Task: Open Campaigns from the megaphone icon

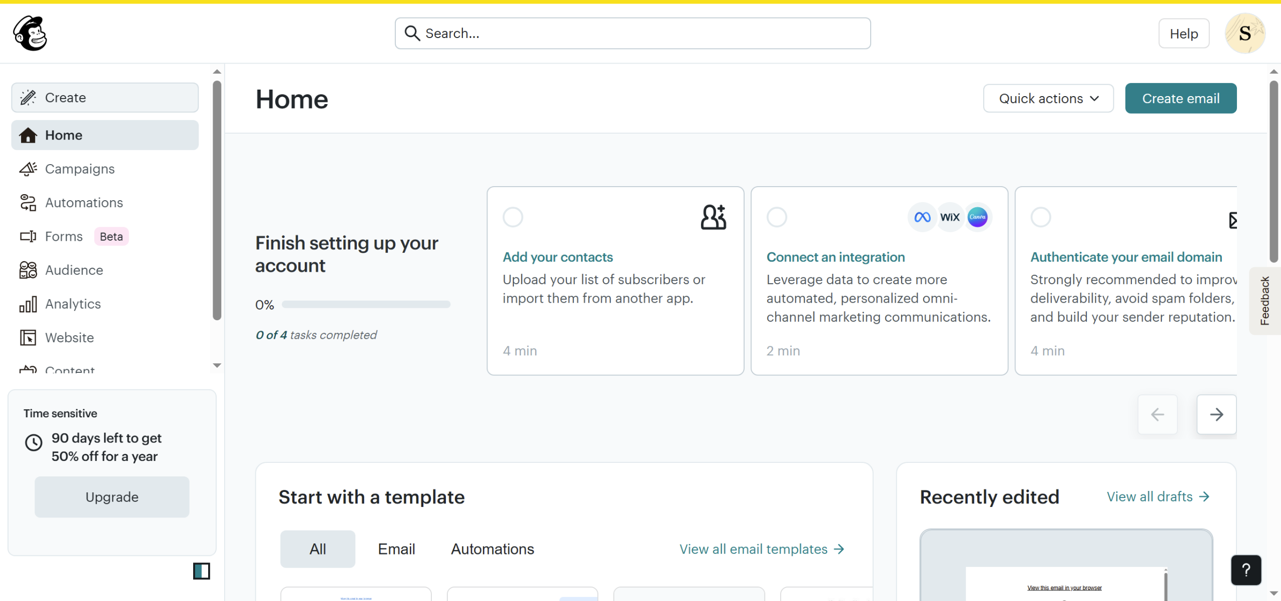Action: pyautogui.click(x=28, y=169)
